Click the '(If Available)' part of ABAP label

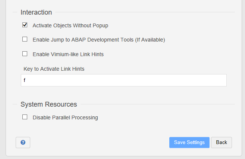click(150, 40)
